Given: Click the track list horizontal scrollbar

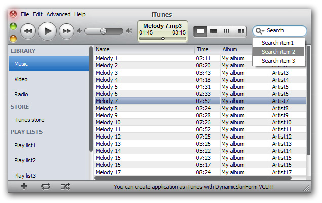Looking at the screenshot, I should coord(192,178).
